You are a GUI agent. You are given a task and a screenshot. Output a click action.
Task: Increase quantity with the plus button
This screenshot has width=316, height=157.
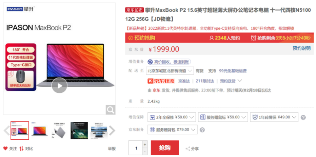click(x=145, y=144)
